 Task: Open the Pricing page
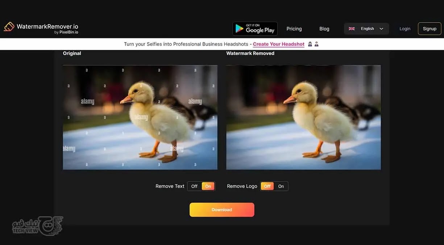point(294,29)
